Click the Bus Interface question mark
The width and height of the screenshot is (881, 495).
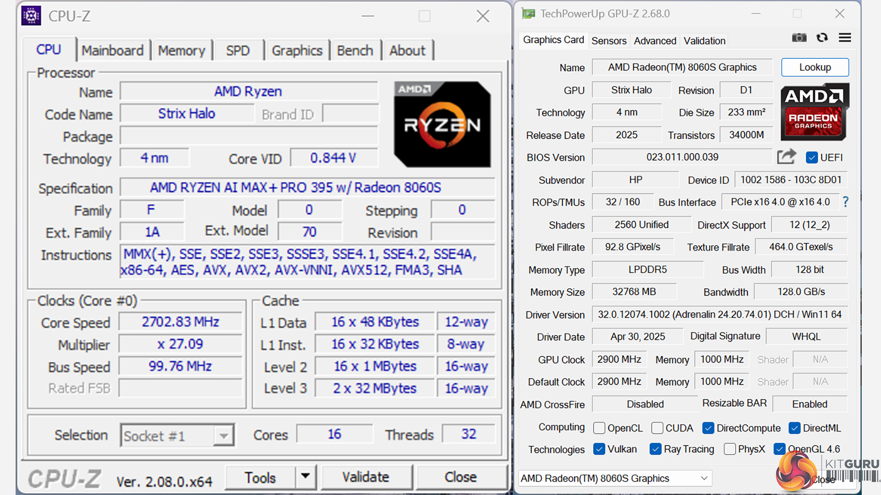tap(845, 202)
